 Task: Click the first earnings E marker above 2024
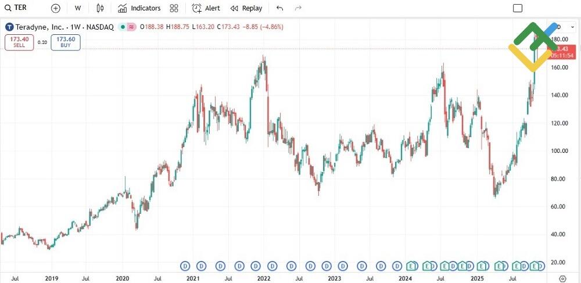[411, 266]
